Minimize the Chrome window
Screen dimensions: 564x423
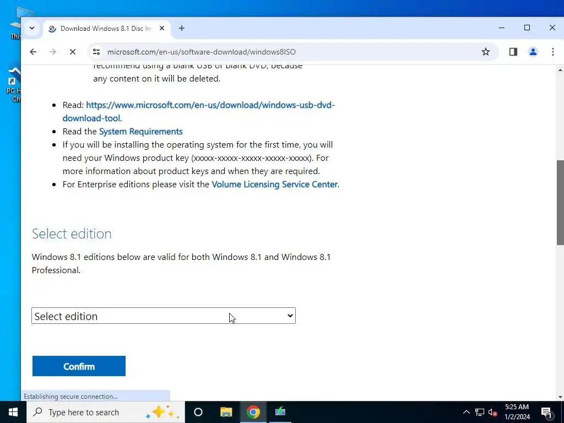502,28
